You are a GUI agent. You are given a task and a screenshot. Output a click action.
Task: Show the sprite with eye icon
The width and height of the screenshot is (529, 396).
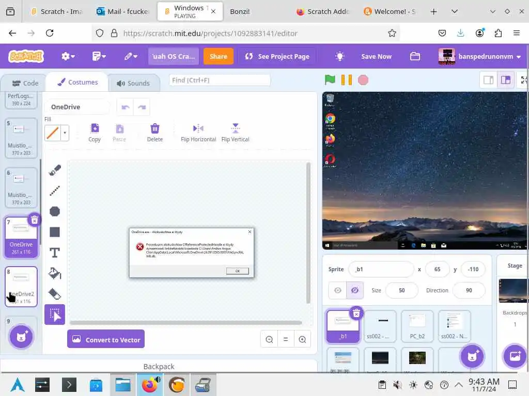(338, 290)
